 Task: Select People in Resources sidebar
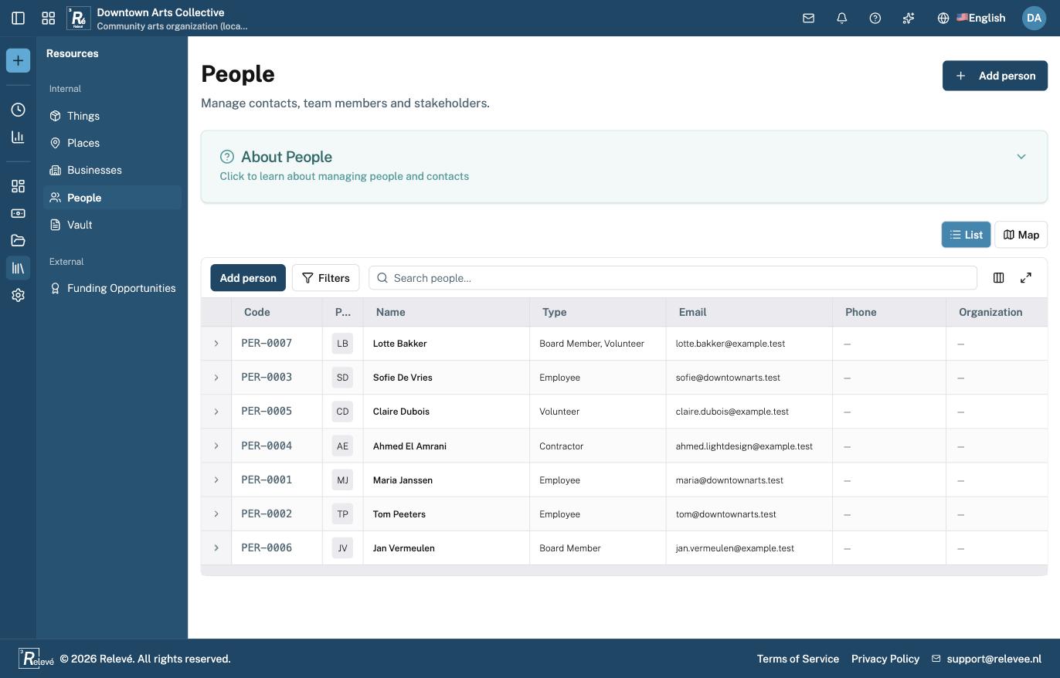[113, 198]
